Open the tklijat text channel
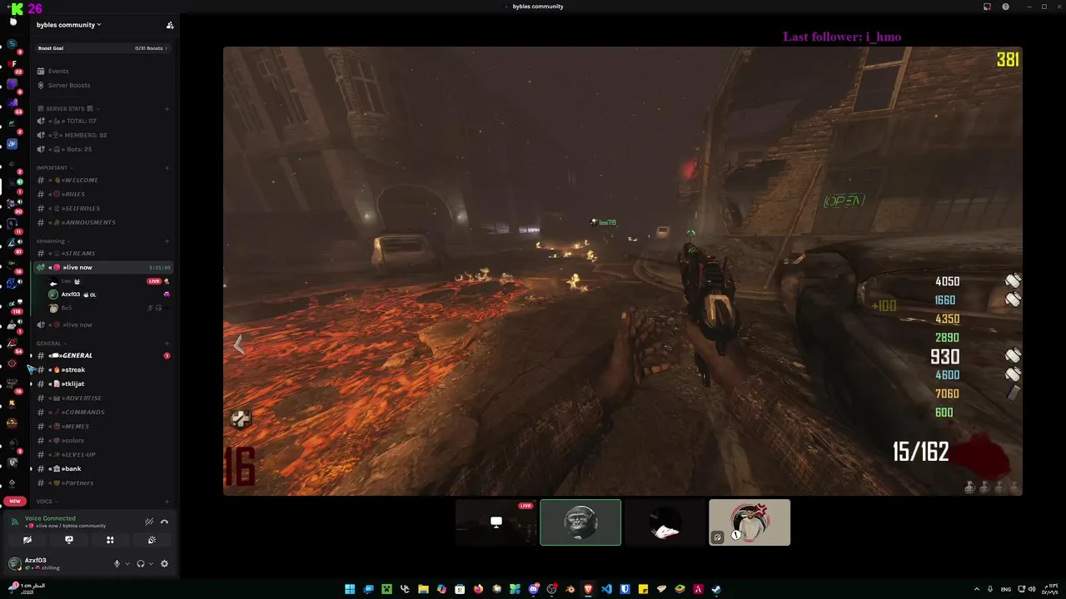Viewport: 1066px width, 599px height. point(103,384)
